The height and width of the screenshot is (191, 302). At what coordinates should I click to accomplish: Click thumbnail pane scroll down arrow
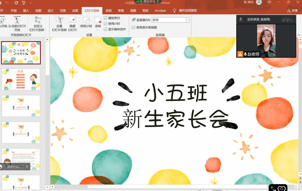[x=47, y=187]
